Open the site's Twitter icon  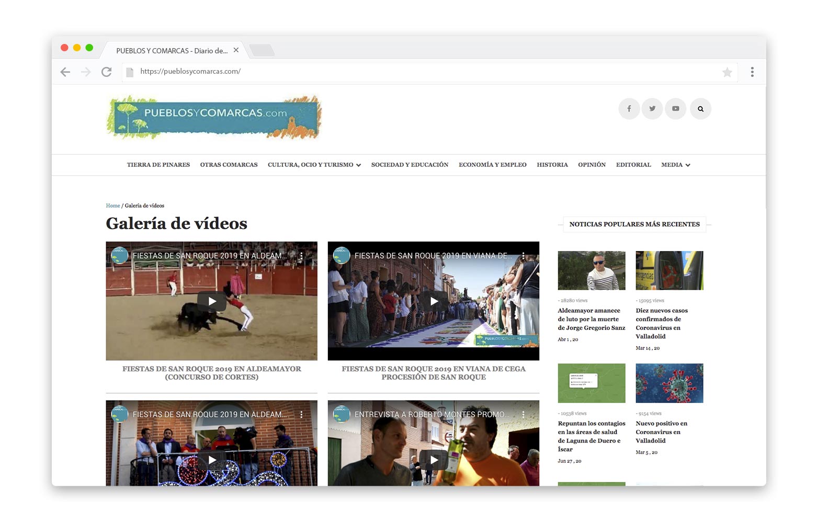point(652,108)
